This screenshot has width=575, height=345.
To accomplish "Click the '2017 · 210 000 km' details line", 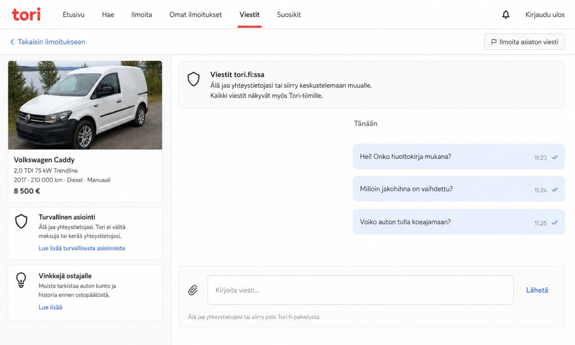I will pos(62,180).
